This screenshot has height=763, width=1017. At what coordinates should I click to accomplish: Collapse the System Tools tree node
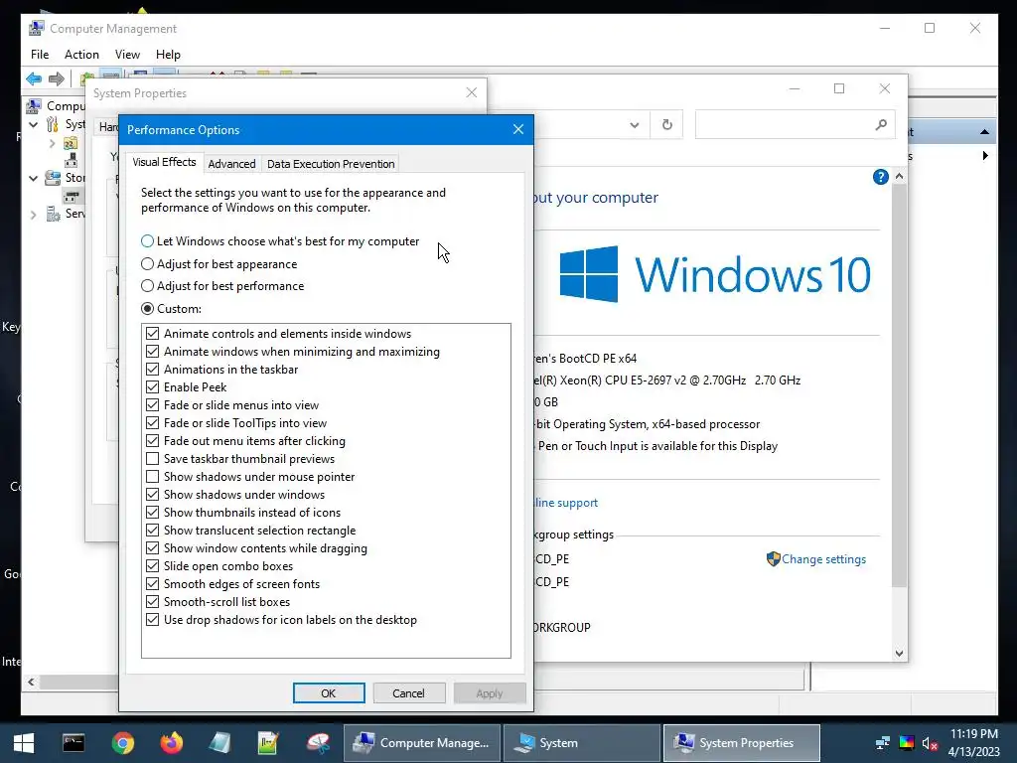[x=33, y=124]
